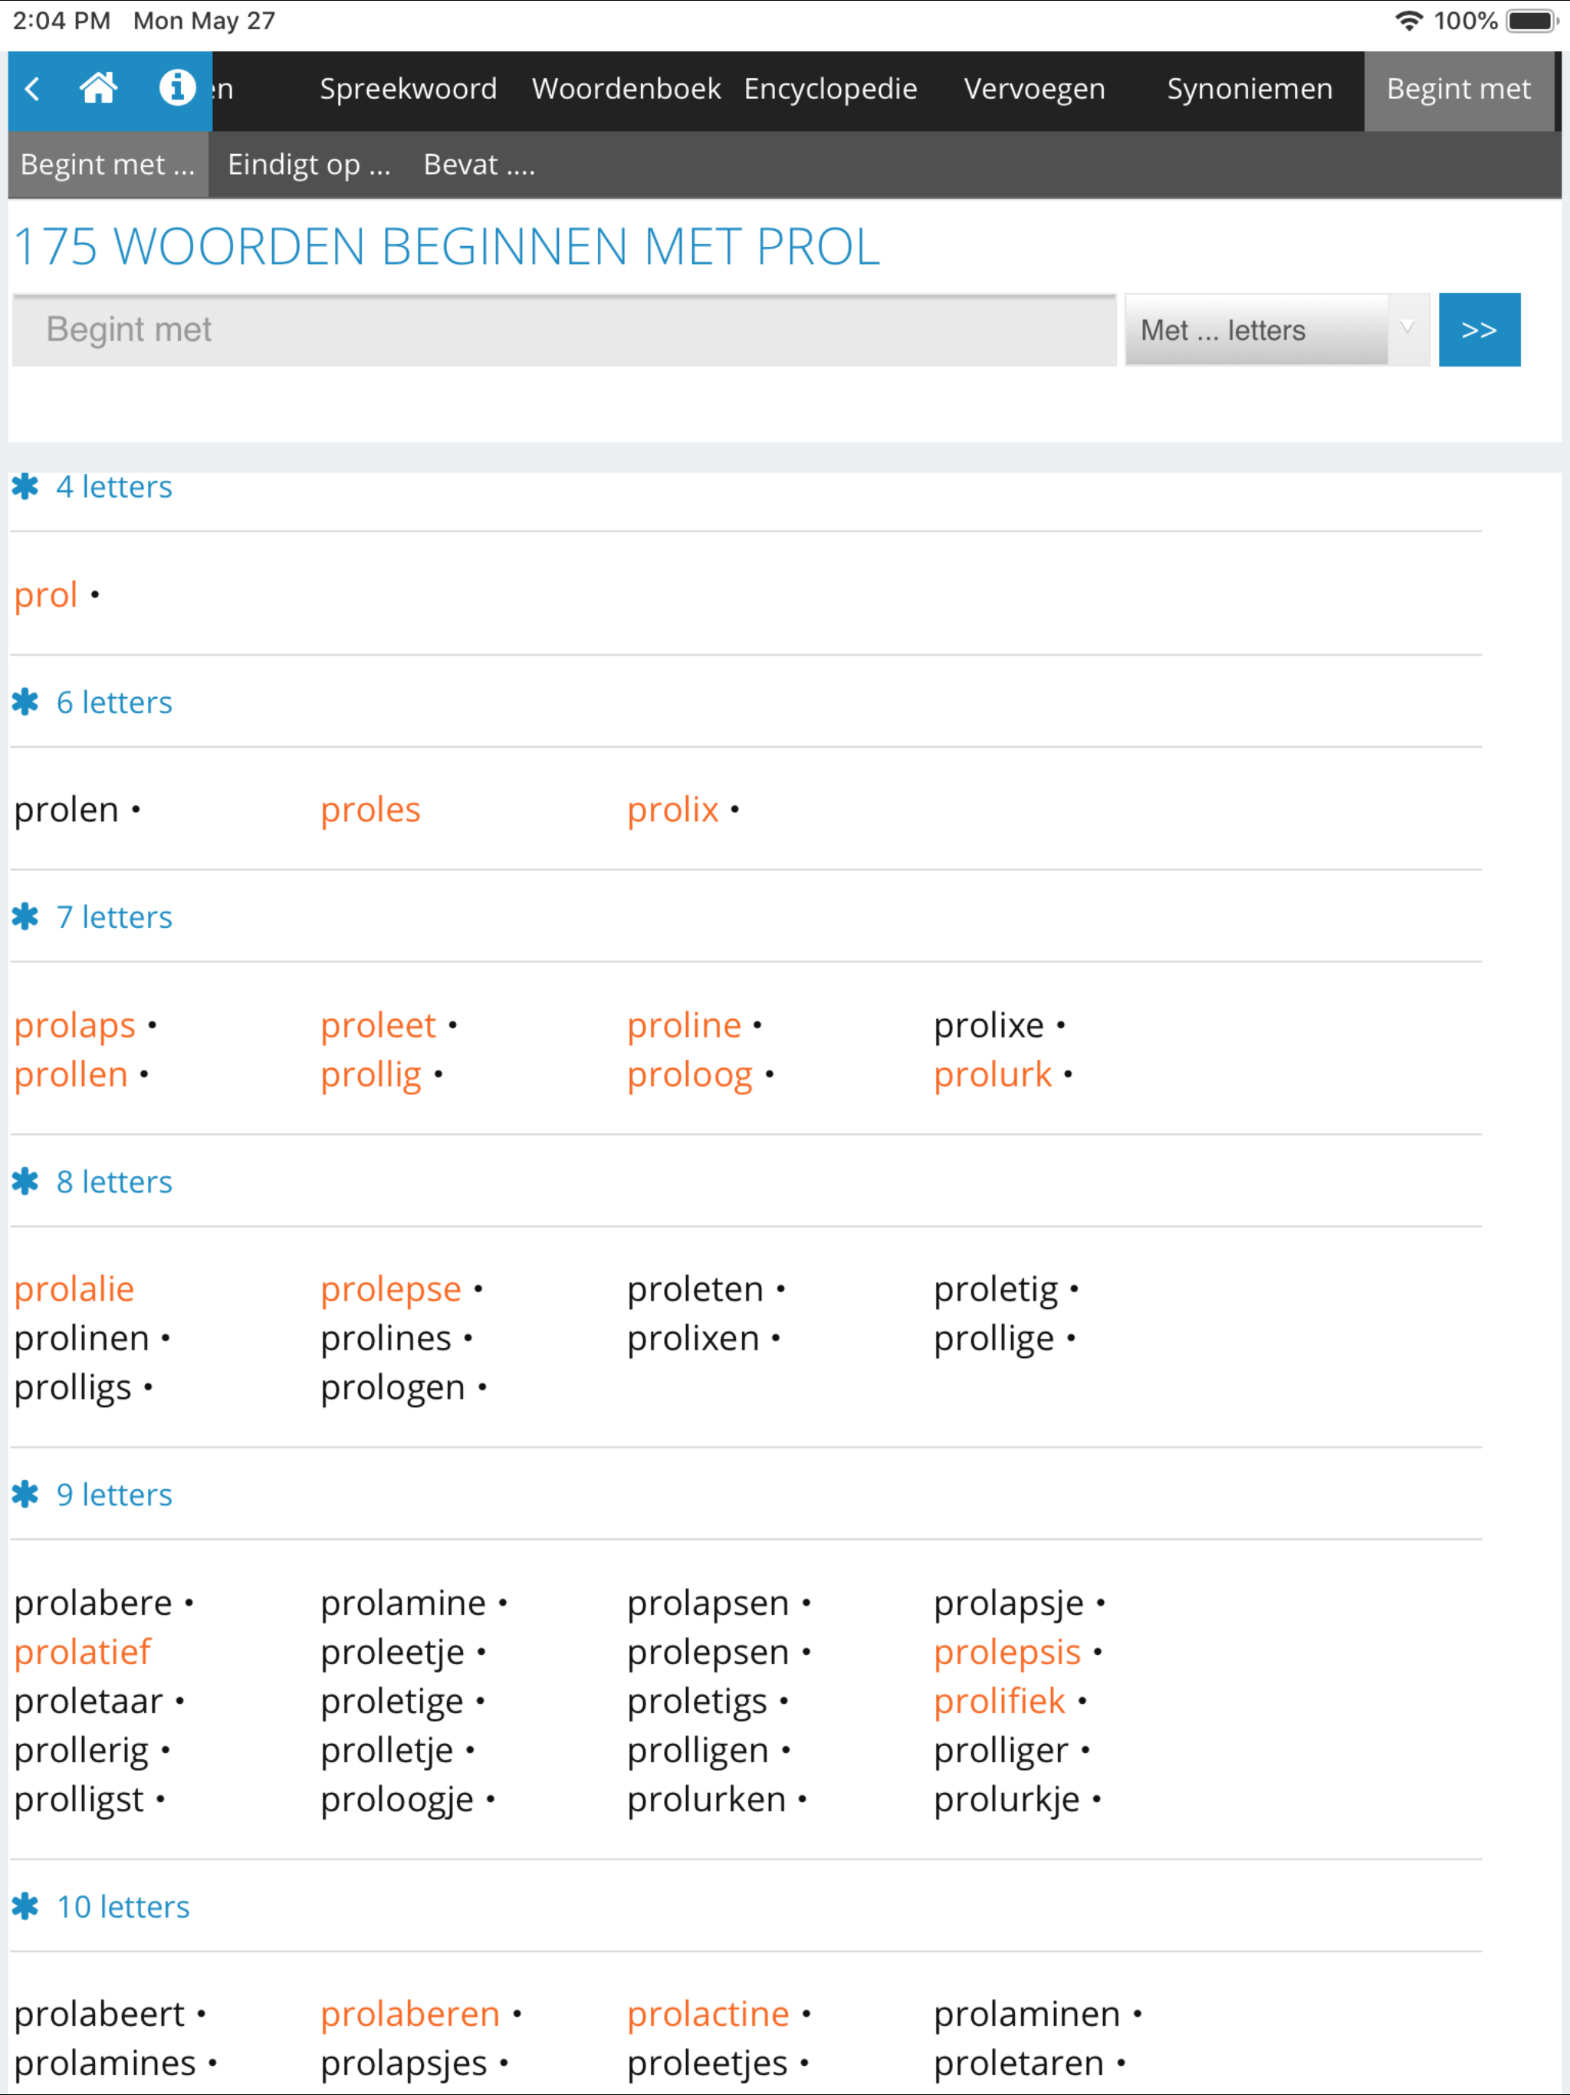Click asterisk icon beside 4 letters
The width and height of the screenshot is (1570, 2095).
[25, 487]
